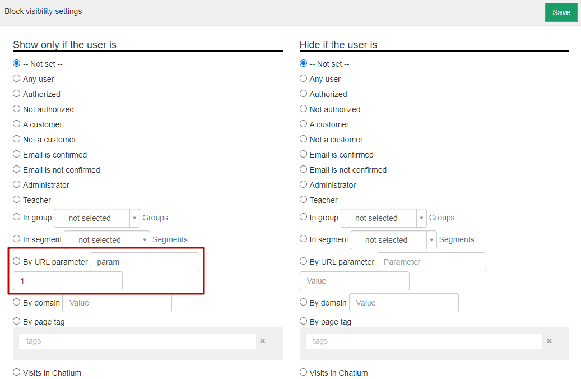Screen dimensions: 581x379
Task: Clear page tags with X in Hide if section
Action: pos(550,341)
